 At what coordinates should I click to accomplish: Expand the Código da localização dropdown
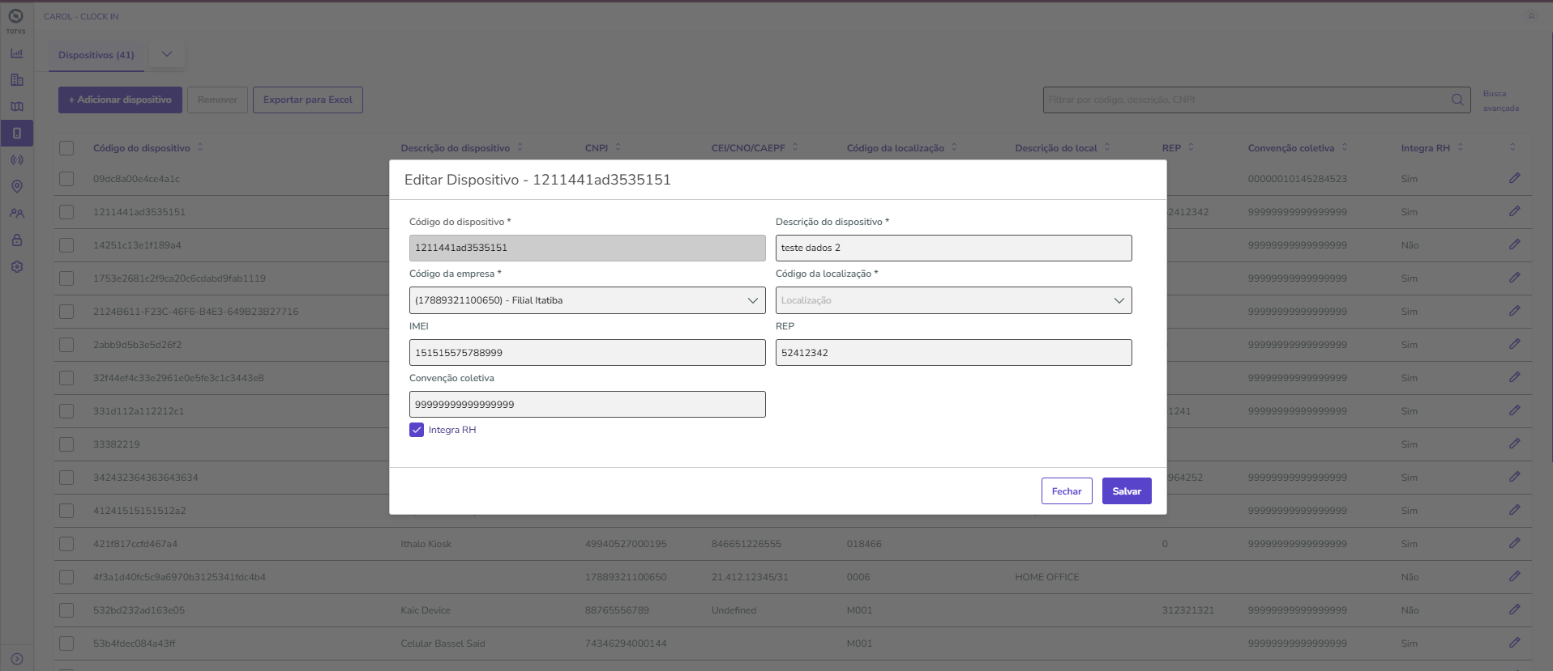tap(953, 300)
